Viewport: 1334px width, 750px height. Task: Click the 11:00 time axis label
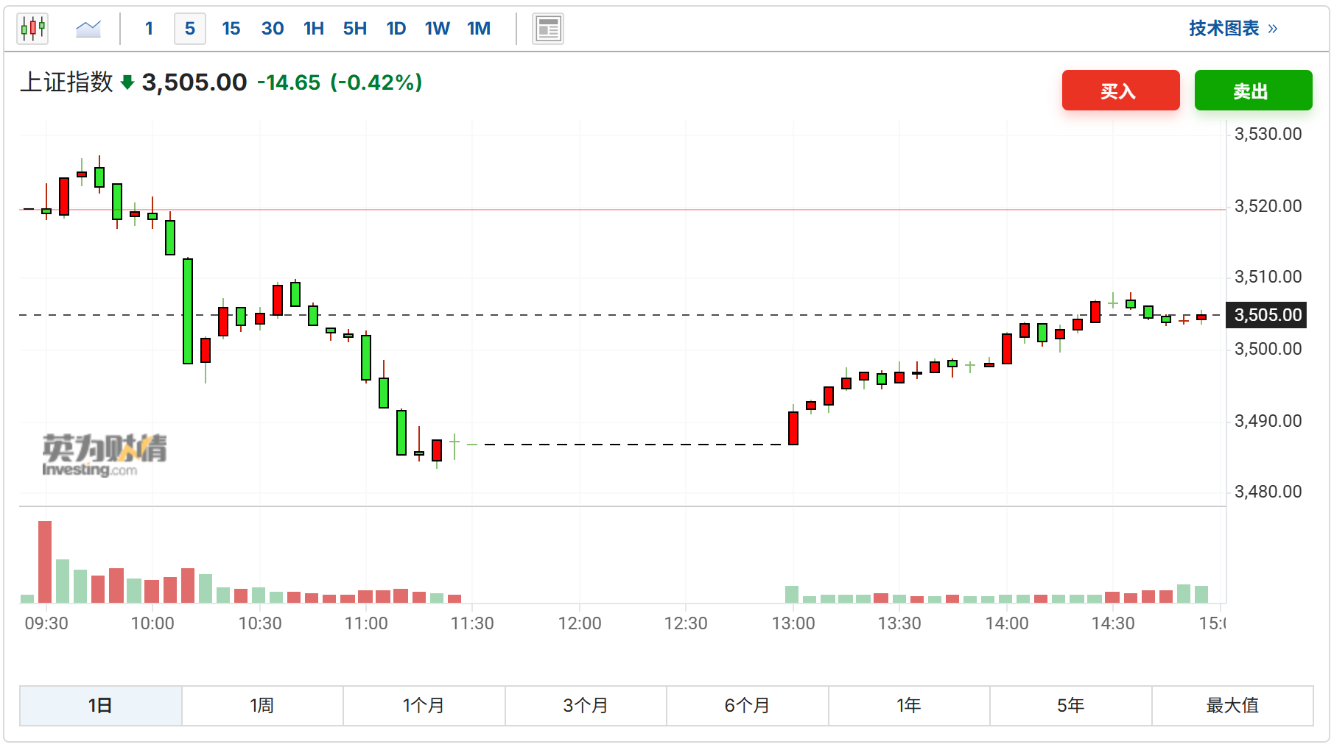(x=366, y=623)
